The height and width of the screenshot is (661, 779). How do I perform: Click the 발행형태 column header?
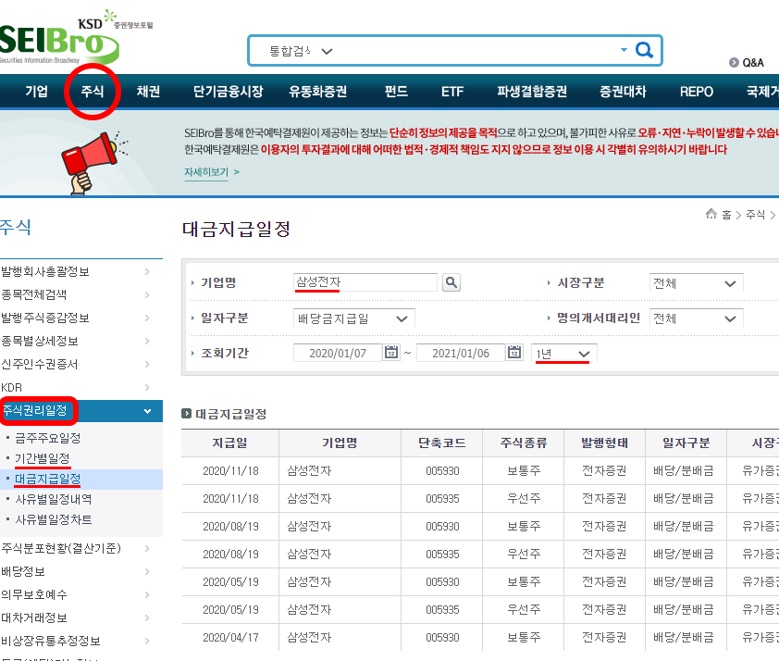pyautogui.click(x=605, y=443)
